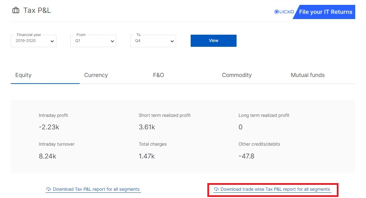The image size is (366, 198).
Task: Switch to the Currency tab
Action: pyautogui.click(x=96, y=75)
